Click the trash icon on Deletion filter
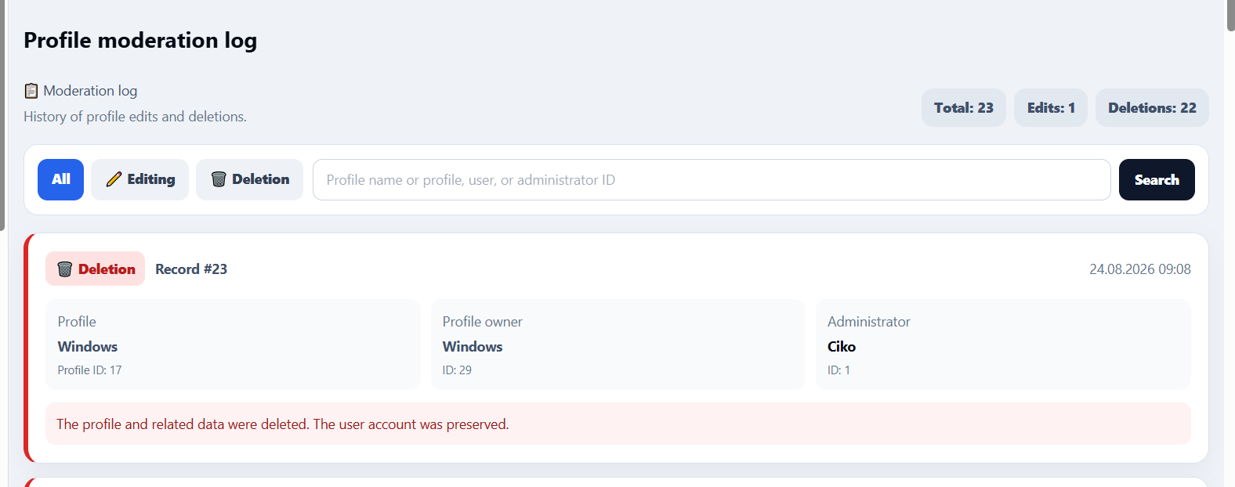1235x487 pixels. tap(219, 179)
